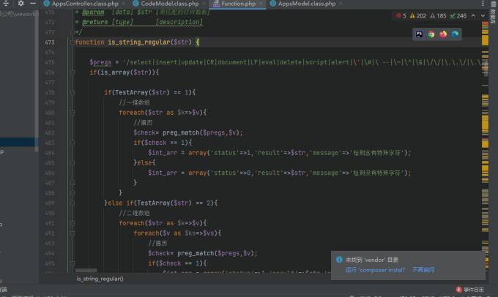Toggle fold marker at line 491 foreach
The width and height of the screenshot is (498, 297).
73,223
